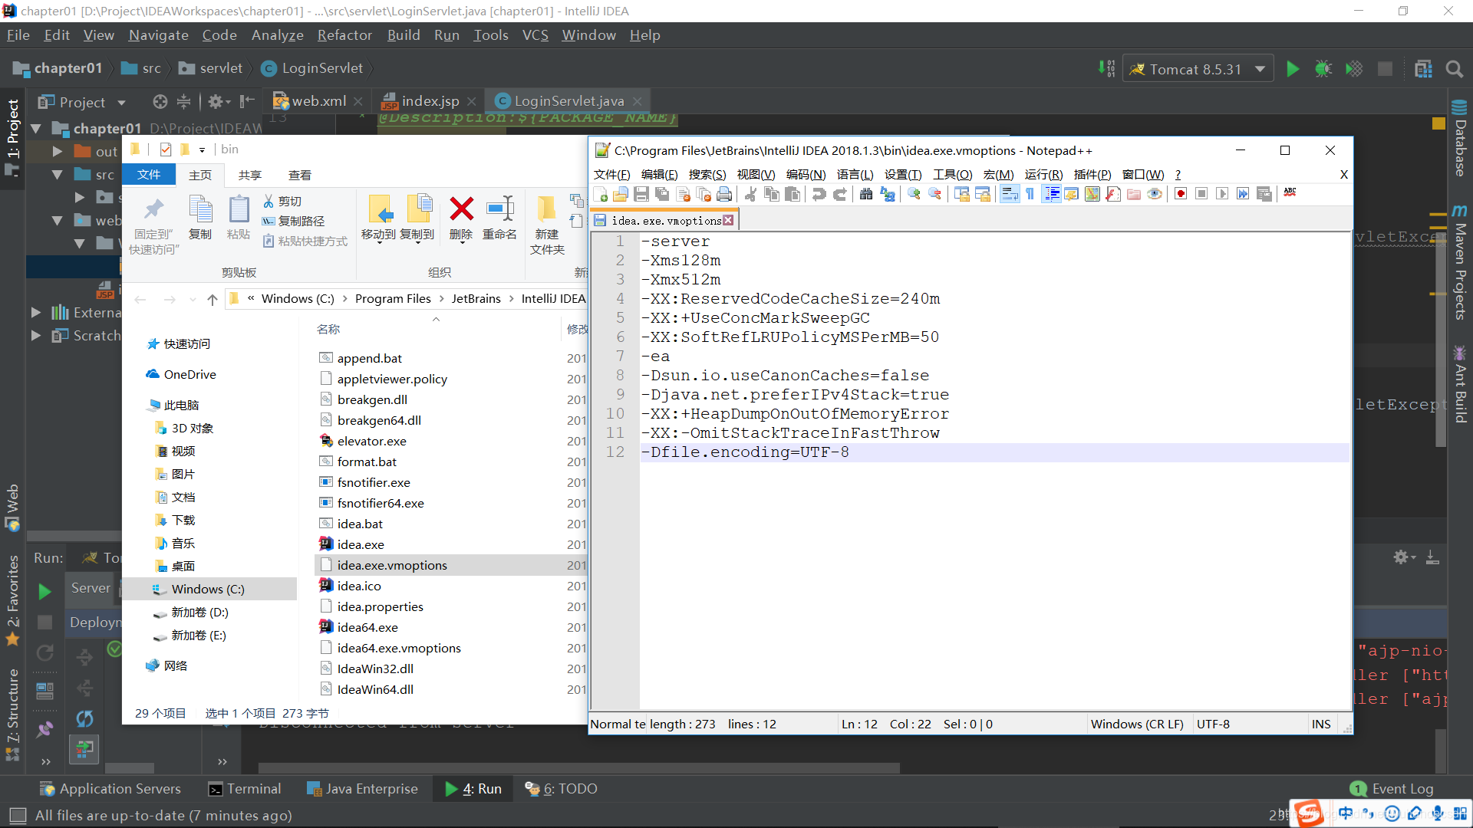Toggle Show indent guide button in Notepad++
The image size is (1473, 828).
(x=1051, y=194)
